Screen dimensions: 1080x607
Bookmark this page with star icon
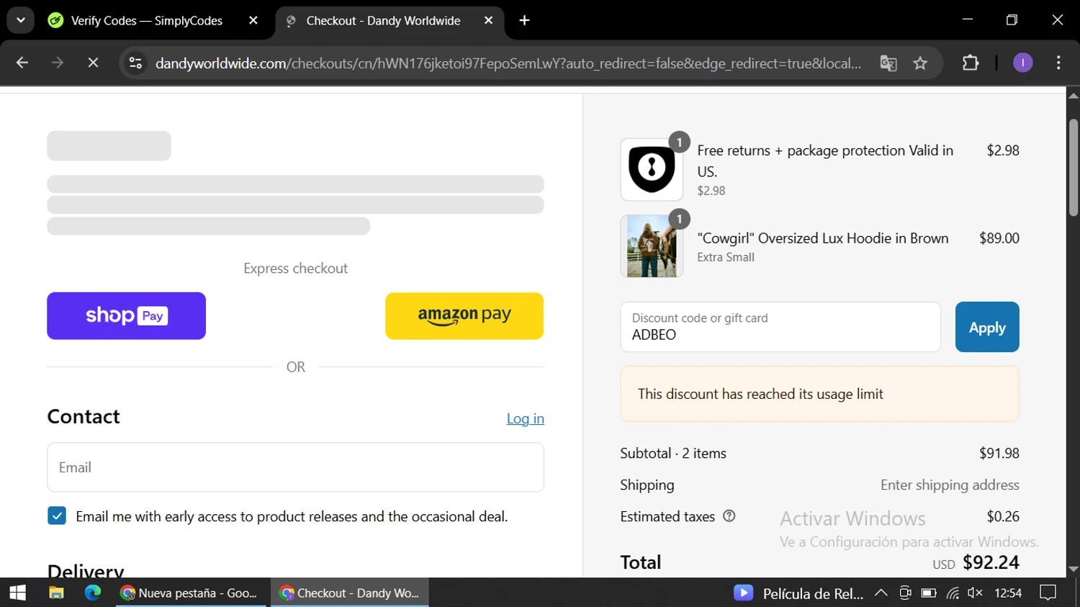tap(920, 63)
